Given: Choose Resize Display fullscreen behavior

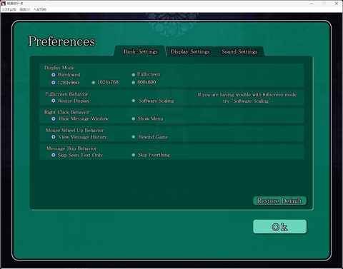Looking at the screenshot, I should click(x=71, y=101).
